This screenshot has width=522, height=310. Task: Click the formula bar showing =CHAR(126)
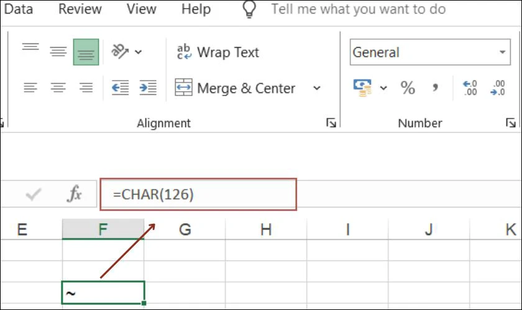tap(198, 195)
